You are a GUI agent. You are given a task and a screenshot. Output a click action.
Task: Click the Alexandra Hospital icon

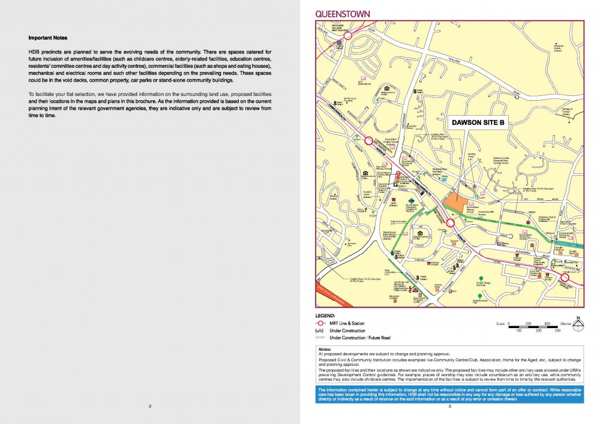[x=395, y=300]
